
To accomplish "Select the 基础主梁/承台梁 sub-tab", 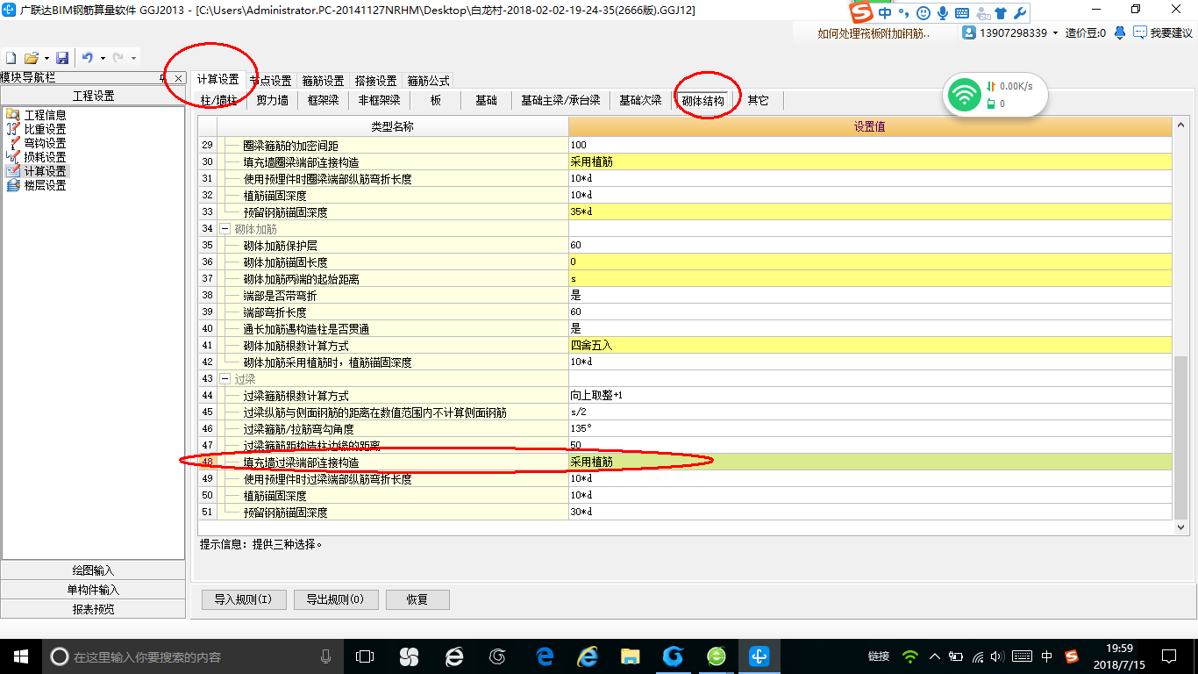I will pos(560,101).
